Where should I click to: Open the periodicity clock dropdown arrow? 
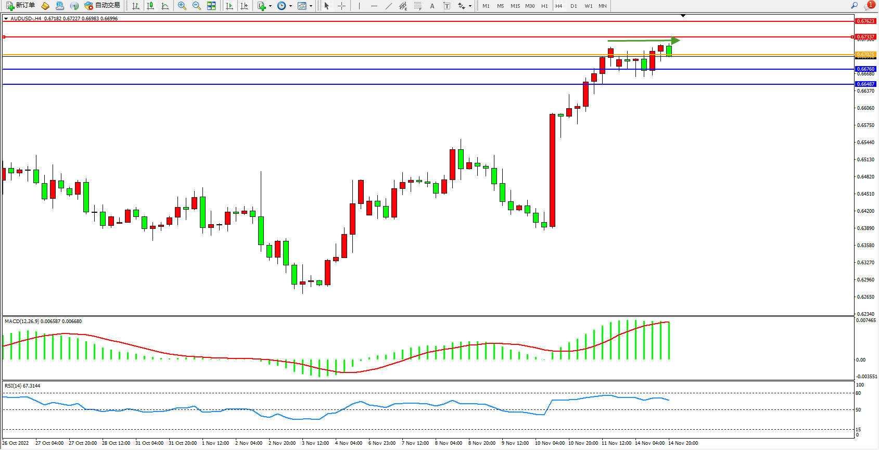[290, 6]
